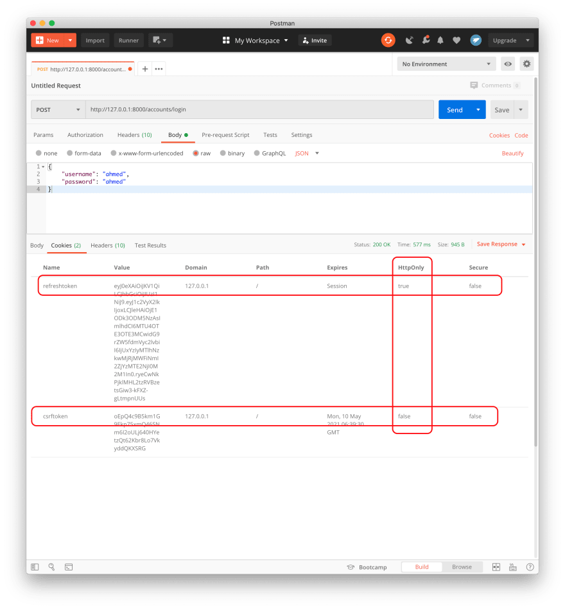This screenshot has width=565, height=609.
Task: Expand the New button dropdown arrow
Action: pos(70,40)
